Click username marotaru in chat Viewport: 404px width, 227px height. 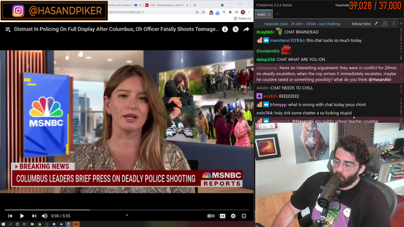coord(288,40)
